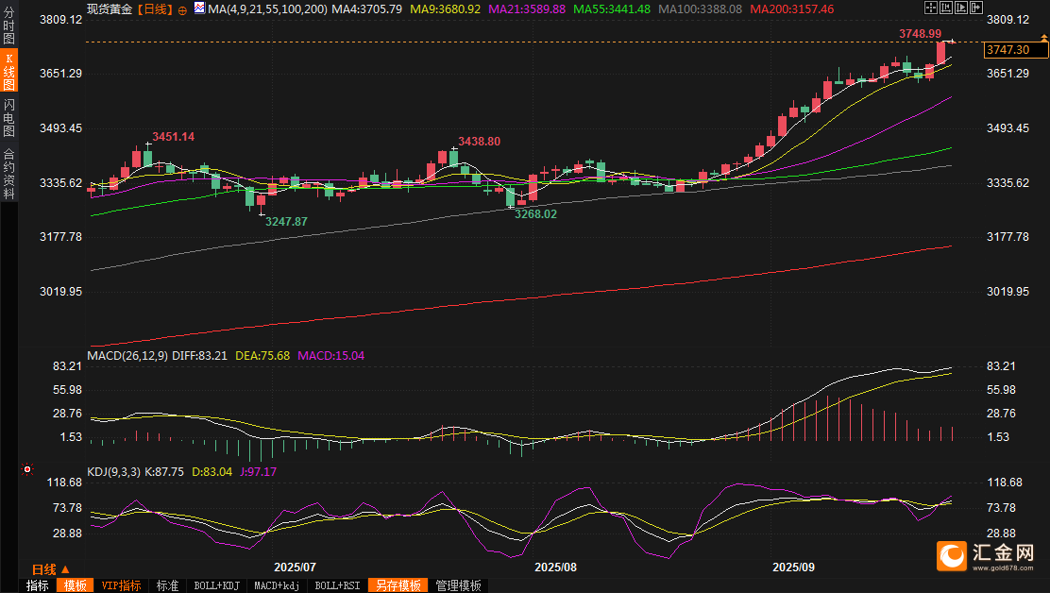This screenshot has height=593, width=1050.
Task: Click the J:97.17 value
Action: click(x=258, y=472)
